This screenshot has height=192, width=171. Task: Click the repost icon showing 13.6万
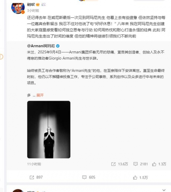tap(113, 164)
